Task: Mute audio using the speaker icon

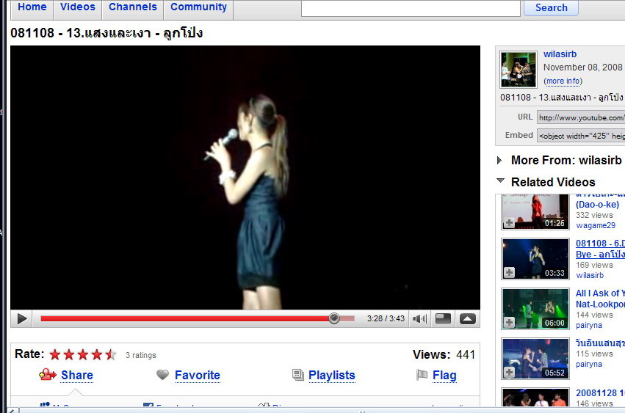Action: point(419,319)
